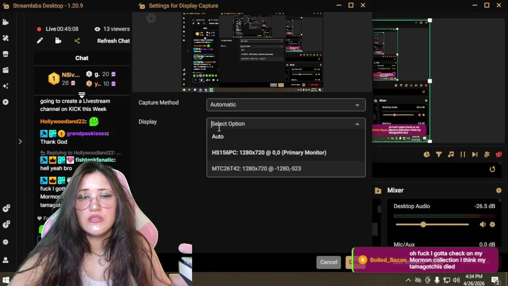Viewport: 508px width, 286px height.
Task: Choose the Auto display option
Action: point(286,137)
